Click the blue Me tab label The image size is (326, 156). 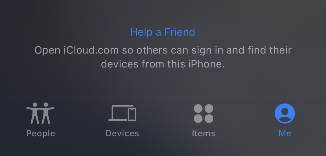285,133
